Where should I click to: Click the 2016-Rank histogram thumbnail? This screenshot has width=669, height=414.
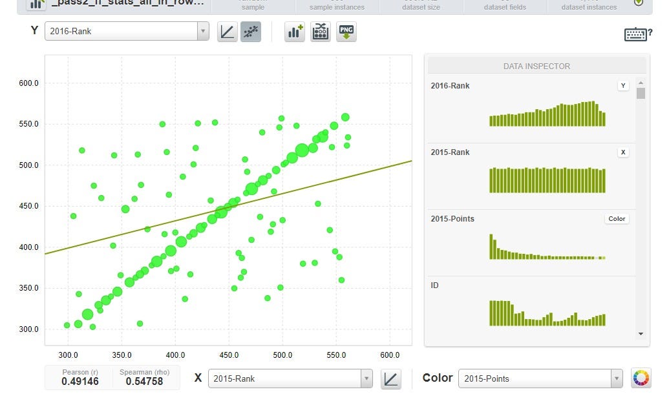pyautogui.click(x=547, y=114)
